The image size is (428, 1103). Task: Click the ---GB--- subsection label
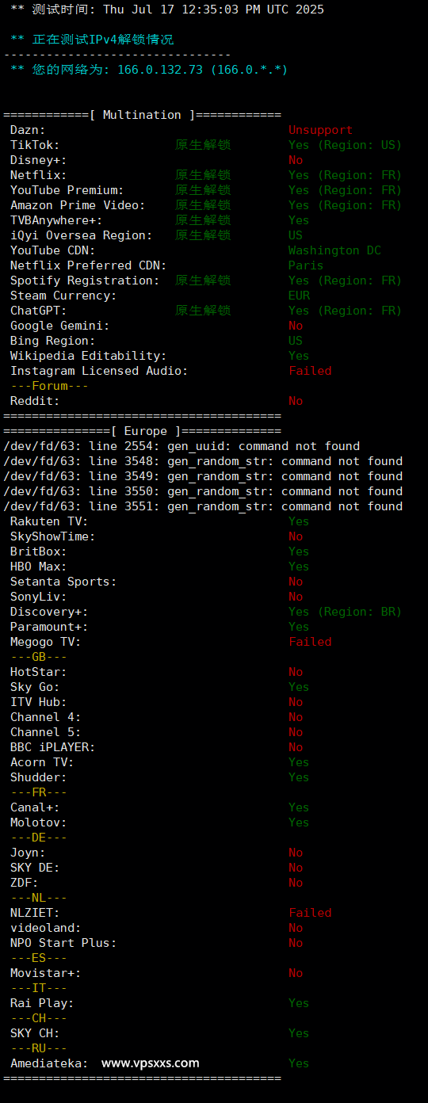tap(38, 657)
